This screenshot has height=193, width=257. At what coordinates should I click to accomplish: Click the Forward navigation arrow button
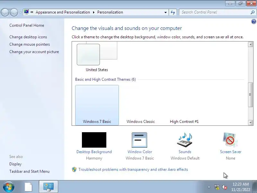(x=14, y=12)
